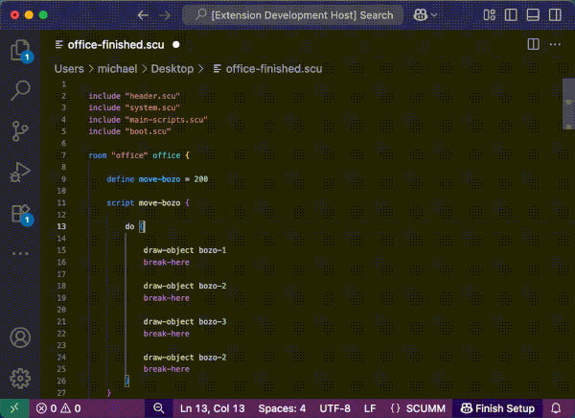Viewport: 575px width, 418px height.
Task: Toggle the primary side bar
Action: point(511,15)
